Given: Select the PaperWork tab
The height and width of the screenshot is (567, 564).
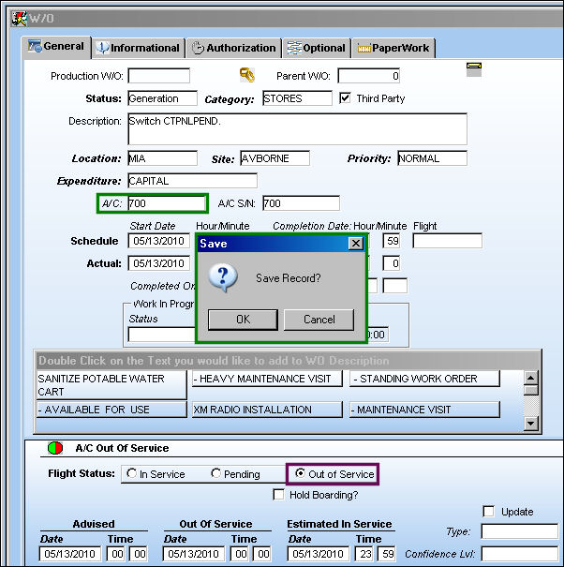Looking at the screenshot, I should tap(393, 48).
